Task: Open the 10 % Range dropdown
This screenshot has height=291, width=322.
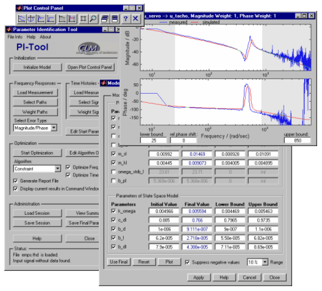Action: pyautogui.click(x=265, y=262)
